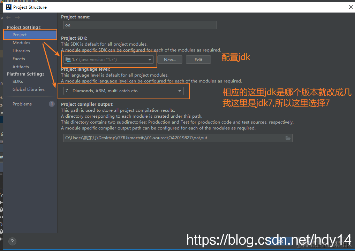Open the Libraries settings page
The image size is (355, 251).
tap(21, 50)
